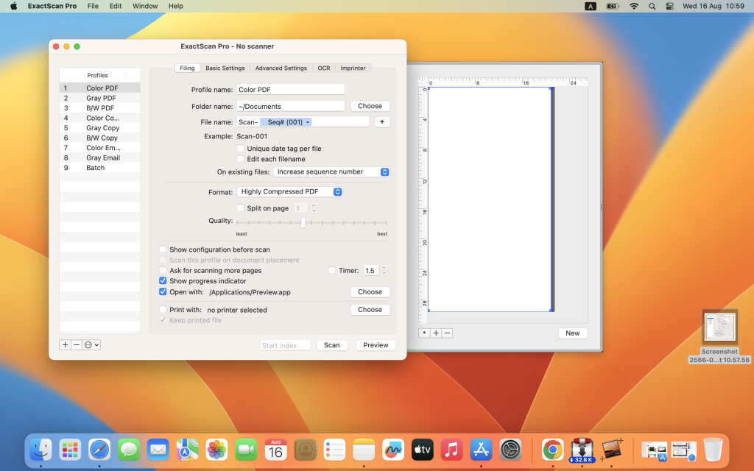This screenshot has width=754, height=471.
Task: Open Launchpad from the dock
Action: [70, 450]
